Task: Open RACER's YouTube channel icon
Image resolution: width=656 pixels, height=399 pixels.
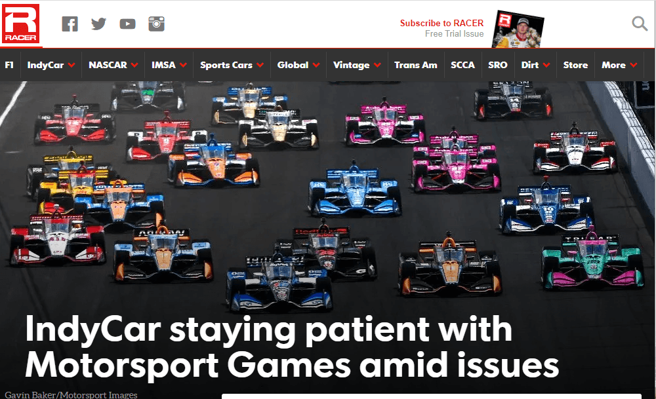Action: (x=128, y=24)
